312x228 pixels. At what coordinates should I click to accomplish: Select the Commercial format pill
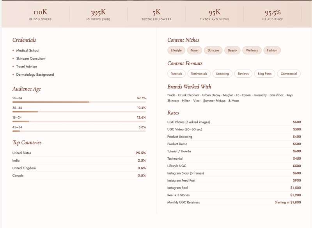point(289,74)
